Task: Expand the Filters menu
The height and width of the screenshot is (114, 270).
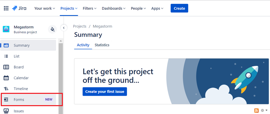Action: [89, 8]
